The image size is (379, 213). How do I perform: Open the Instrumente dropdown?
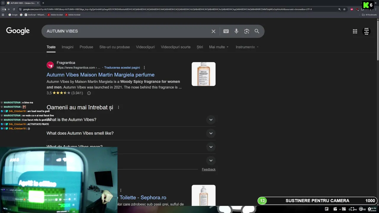(247, 47)
